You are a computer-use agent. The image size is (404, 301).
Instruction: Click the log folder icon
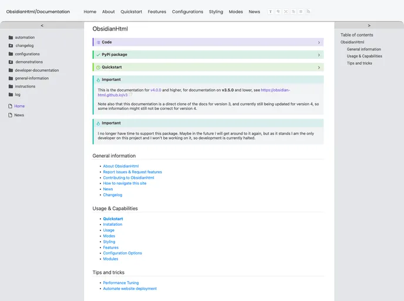point(11,95)
